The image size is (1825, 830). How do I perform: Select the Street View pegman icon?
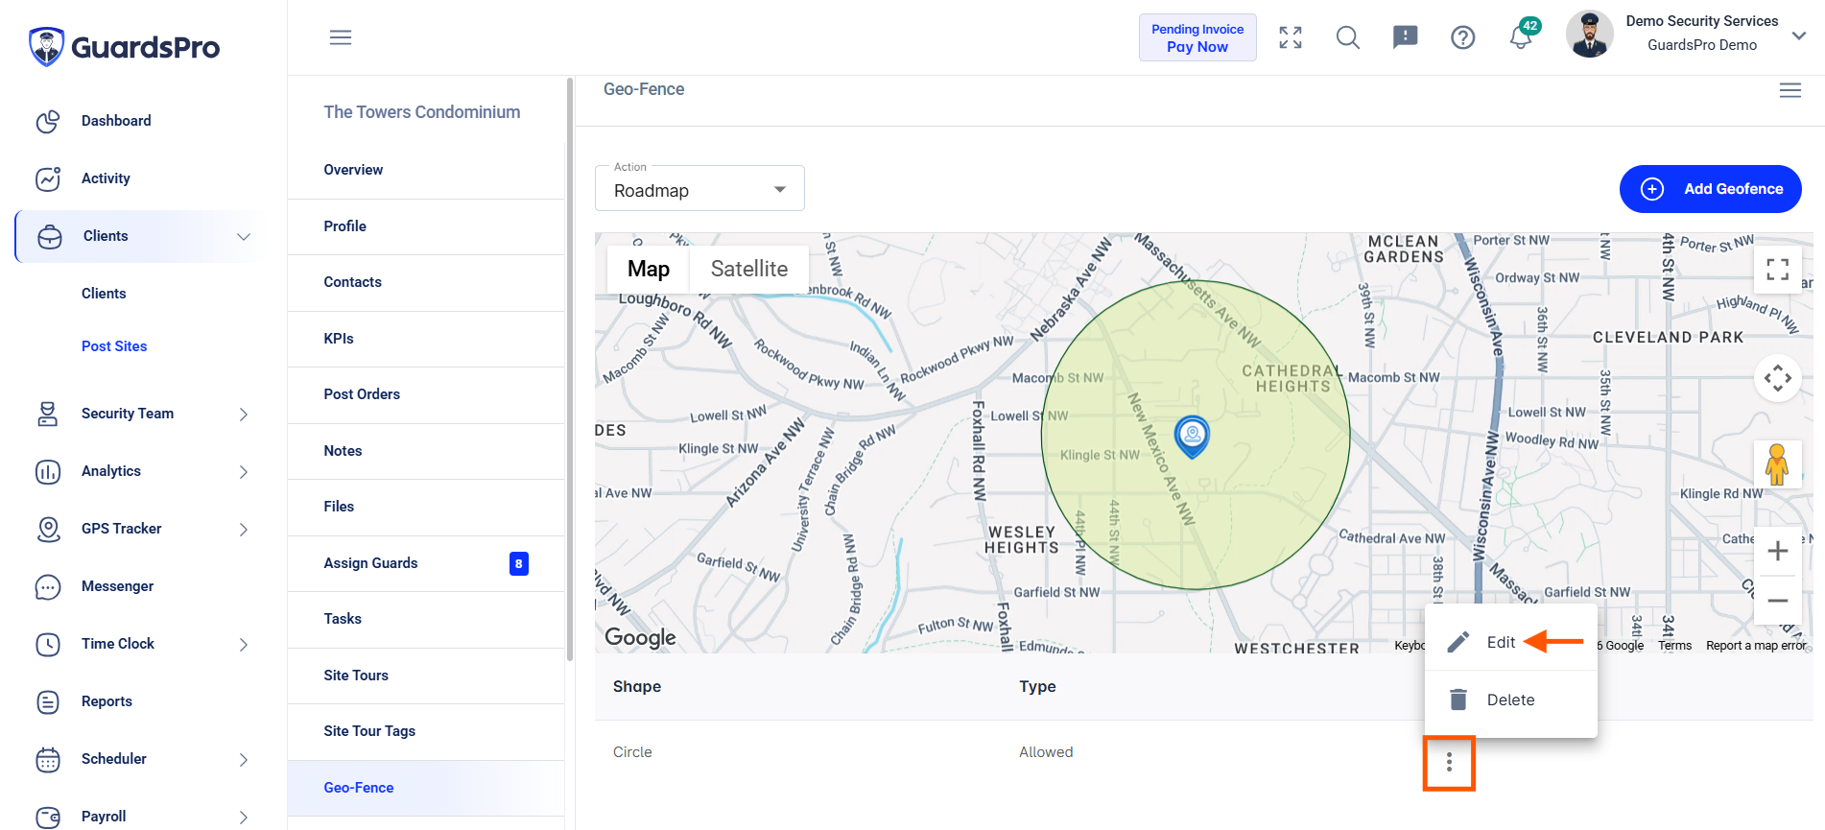click(1777, 464)
